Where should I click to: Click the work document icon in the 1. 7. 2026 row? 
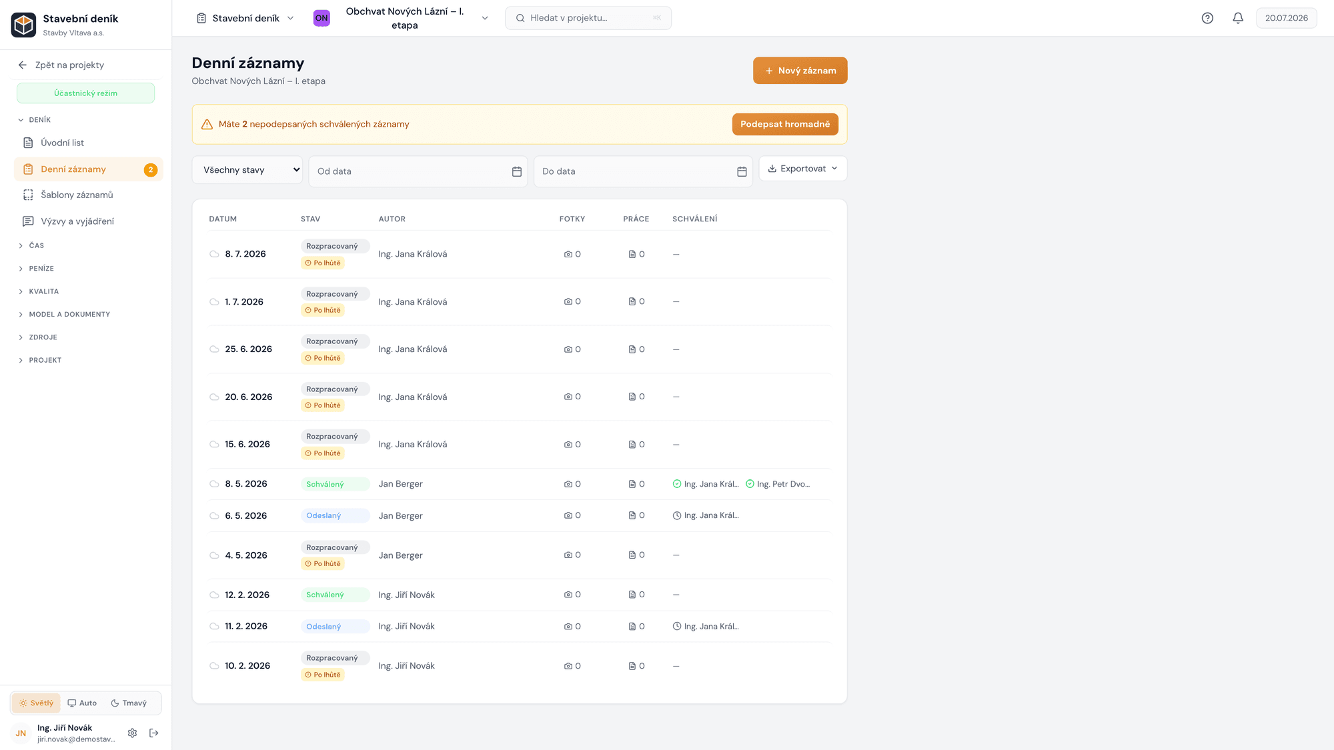632,301
